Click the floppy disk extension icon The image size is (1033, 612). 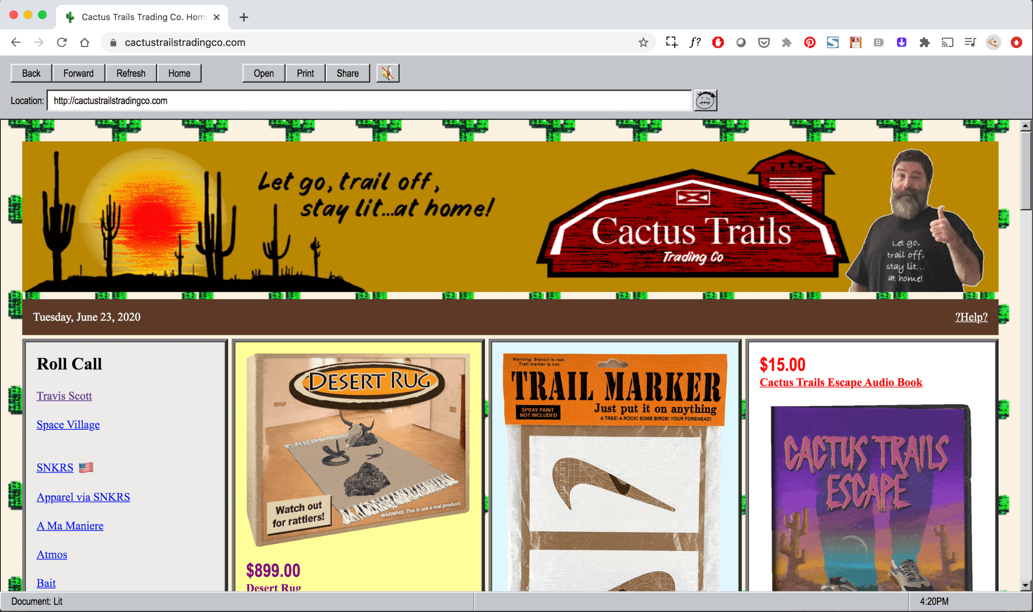click(x=855, y=42)
